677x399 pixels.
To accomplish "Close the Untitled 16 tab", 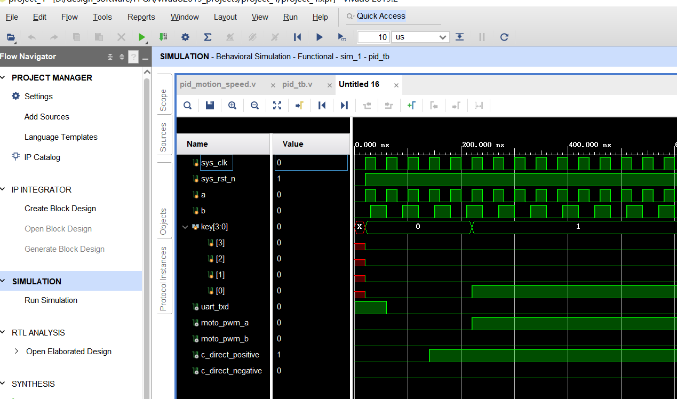I will 396,85.
